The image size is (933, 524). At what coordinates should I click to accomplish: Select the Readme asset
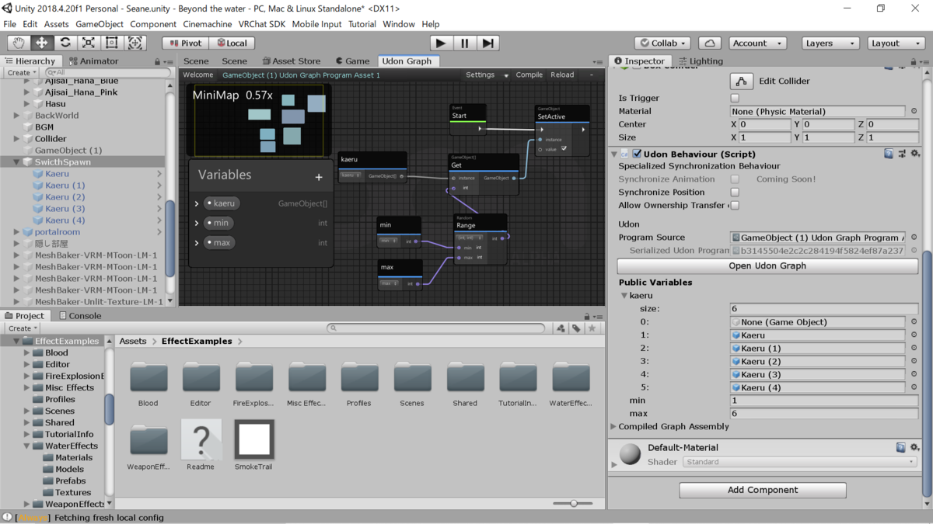point(201,439)
